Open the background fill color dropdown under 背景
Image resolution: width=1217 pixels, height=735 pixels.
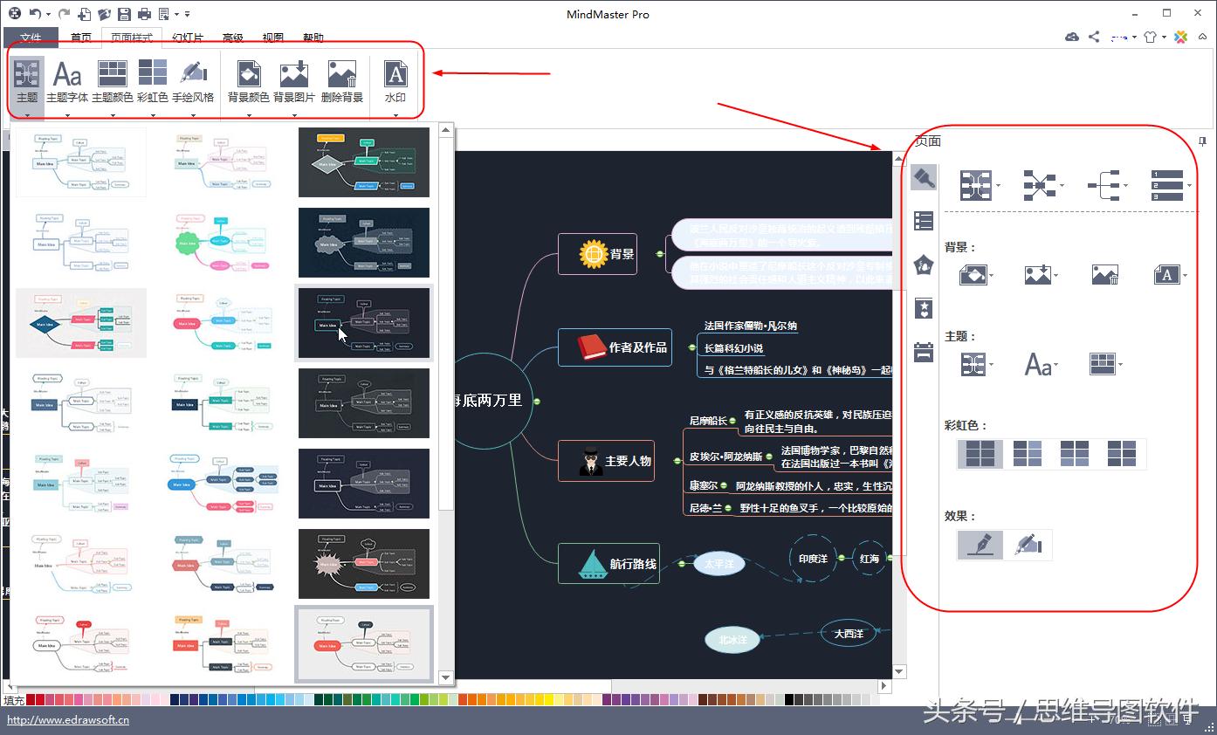coord(991,274)
